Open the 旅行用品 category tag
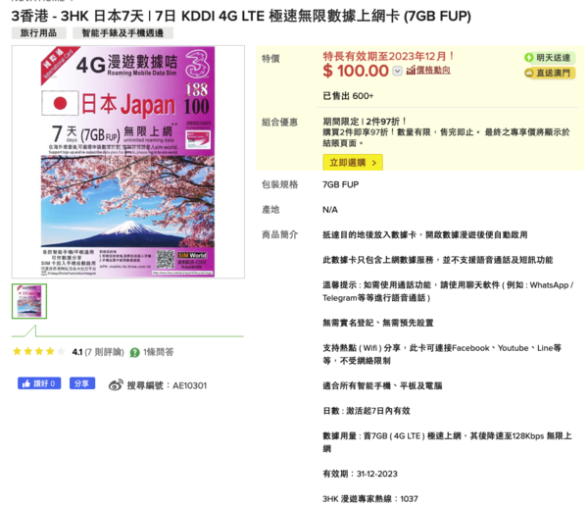The image size is (588, 506). pyautogui.click(x=38, y=33)
